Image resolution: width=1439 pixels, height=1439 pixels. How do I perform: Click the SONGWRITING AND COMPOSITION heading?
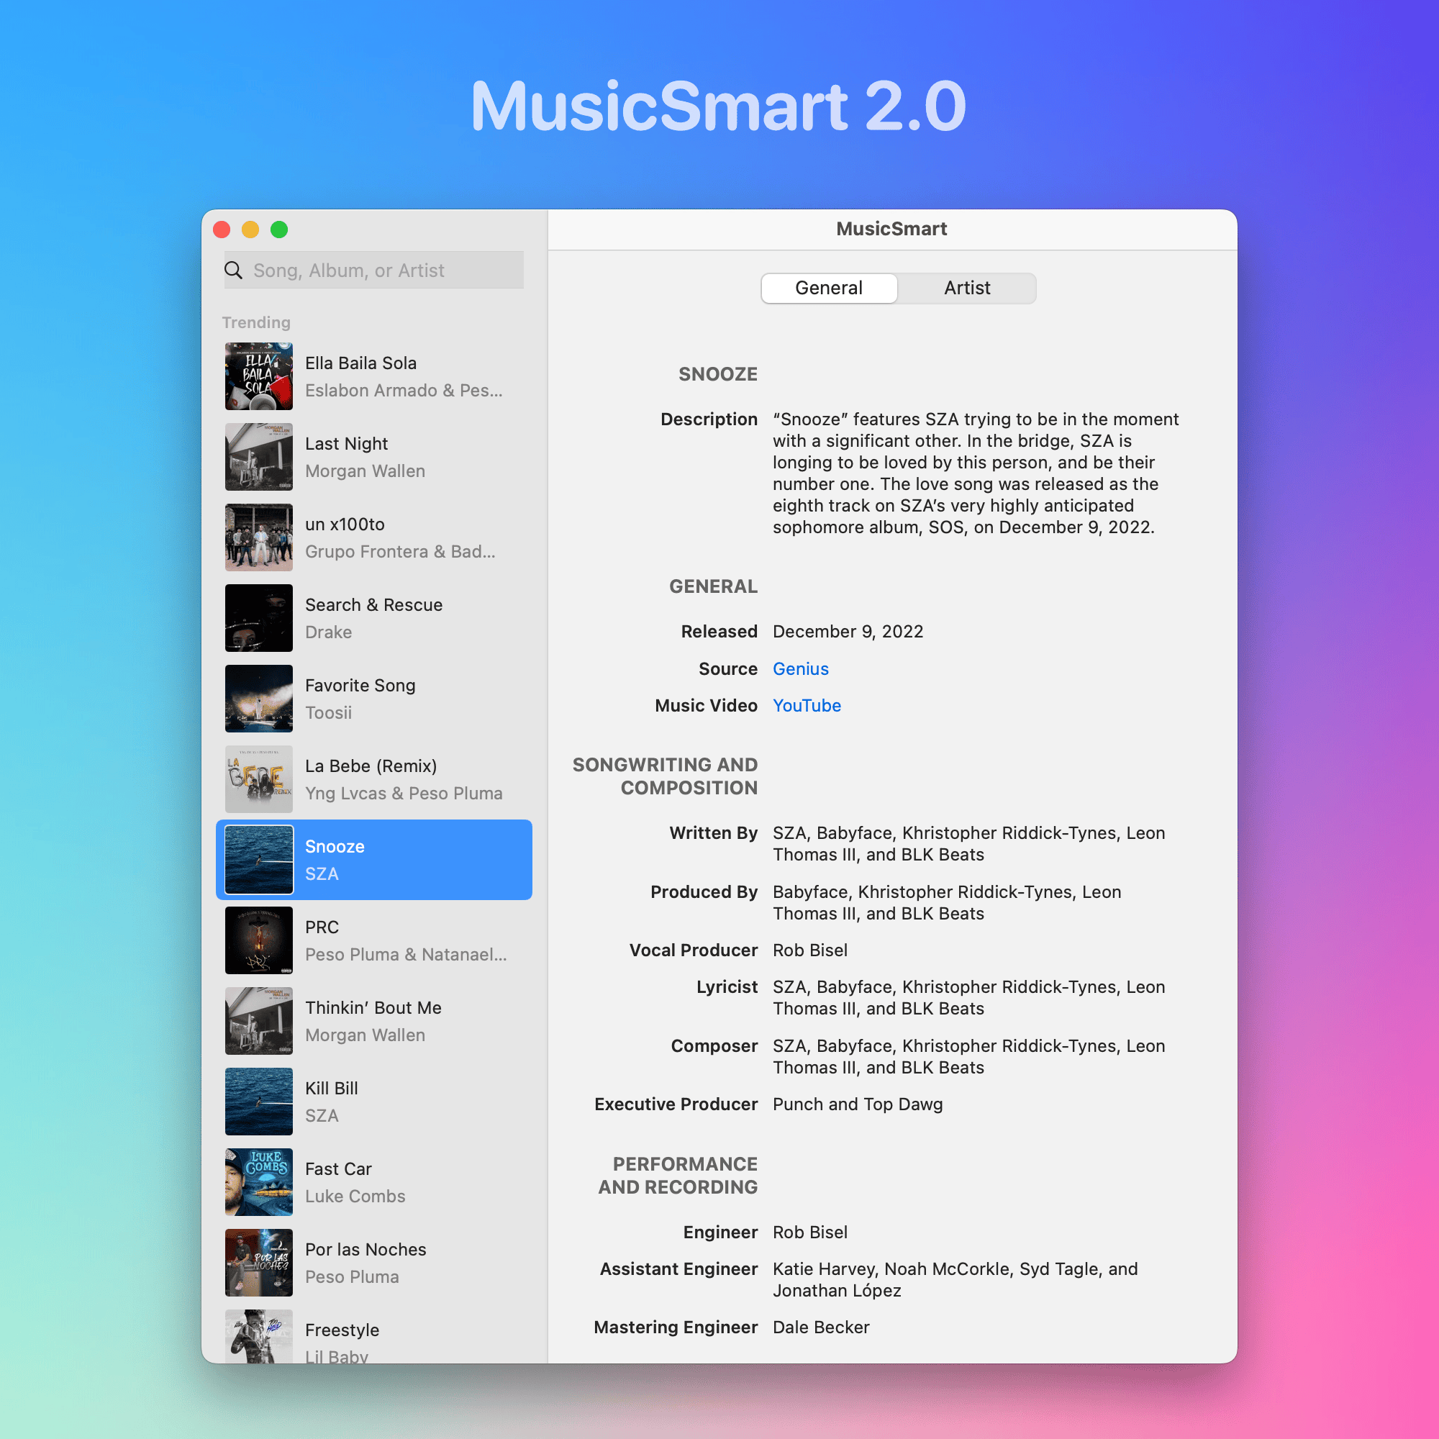tap(664, 776)
